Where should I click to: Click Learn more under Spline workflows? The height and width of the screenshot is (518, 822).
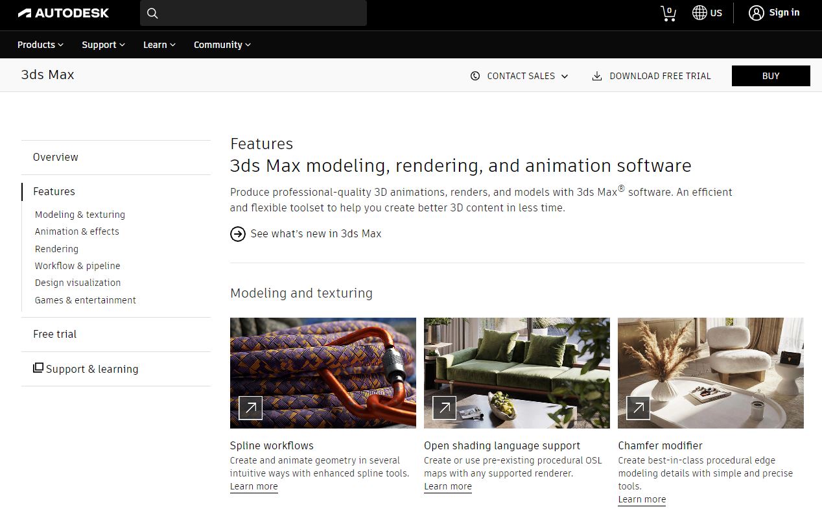tap(253, 487)
